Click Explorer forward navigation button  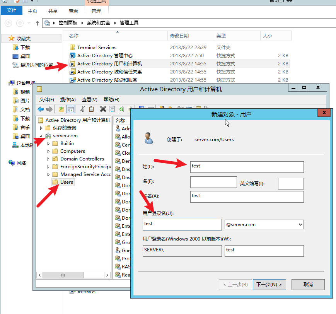20,23
